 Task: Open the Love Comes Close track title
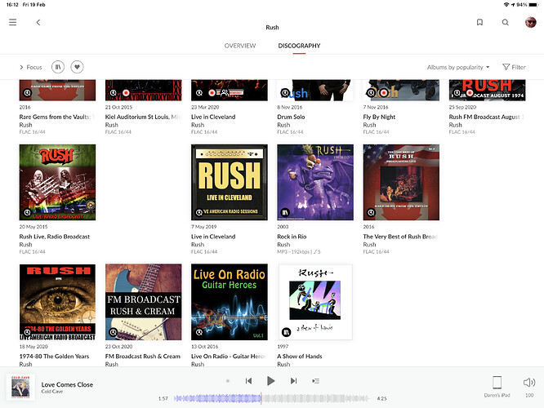(x=67, y=384)
